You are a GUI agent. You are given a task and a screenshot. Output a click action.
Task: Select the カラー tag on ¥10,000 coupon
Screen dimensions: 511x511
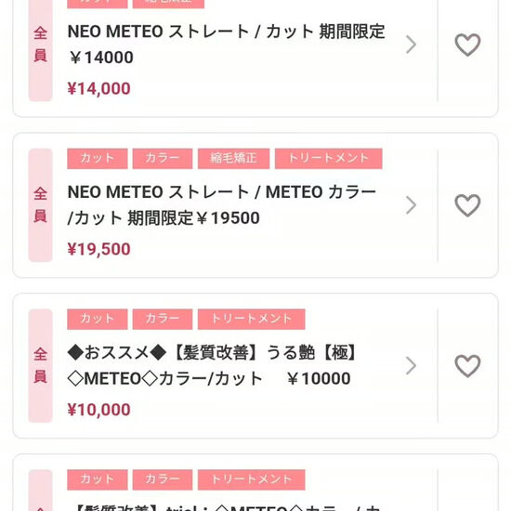click(x=163, y=319)
